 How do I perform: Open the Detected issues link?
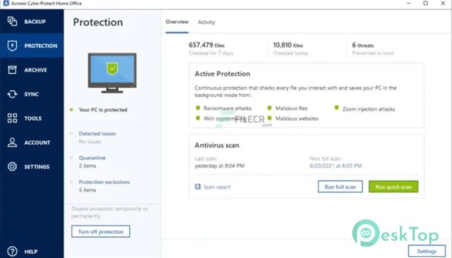98,134
